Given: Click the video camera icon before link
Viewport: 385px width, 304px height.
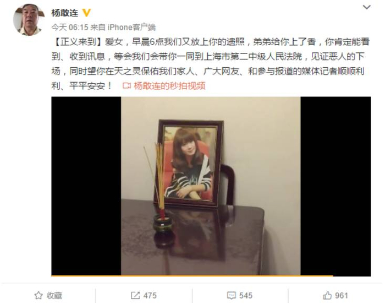Looking at the screenshot, I should (x=127, y=86).
